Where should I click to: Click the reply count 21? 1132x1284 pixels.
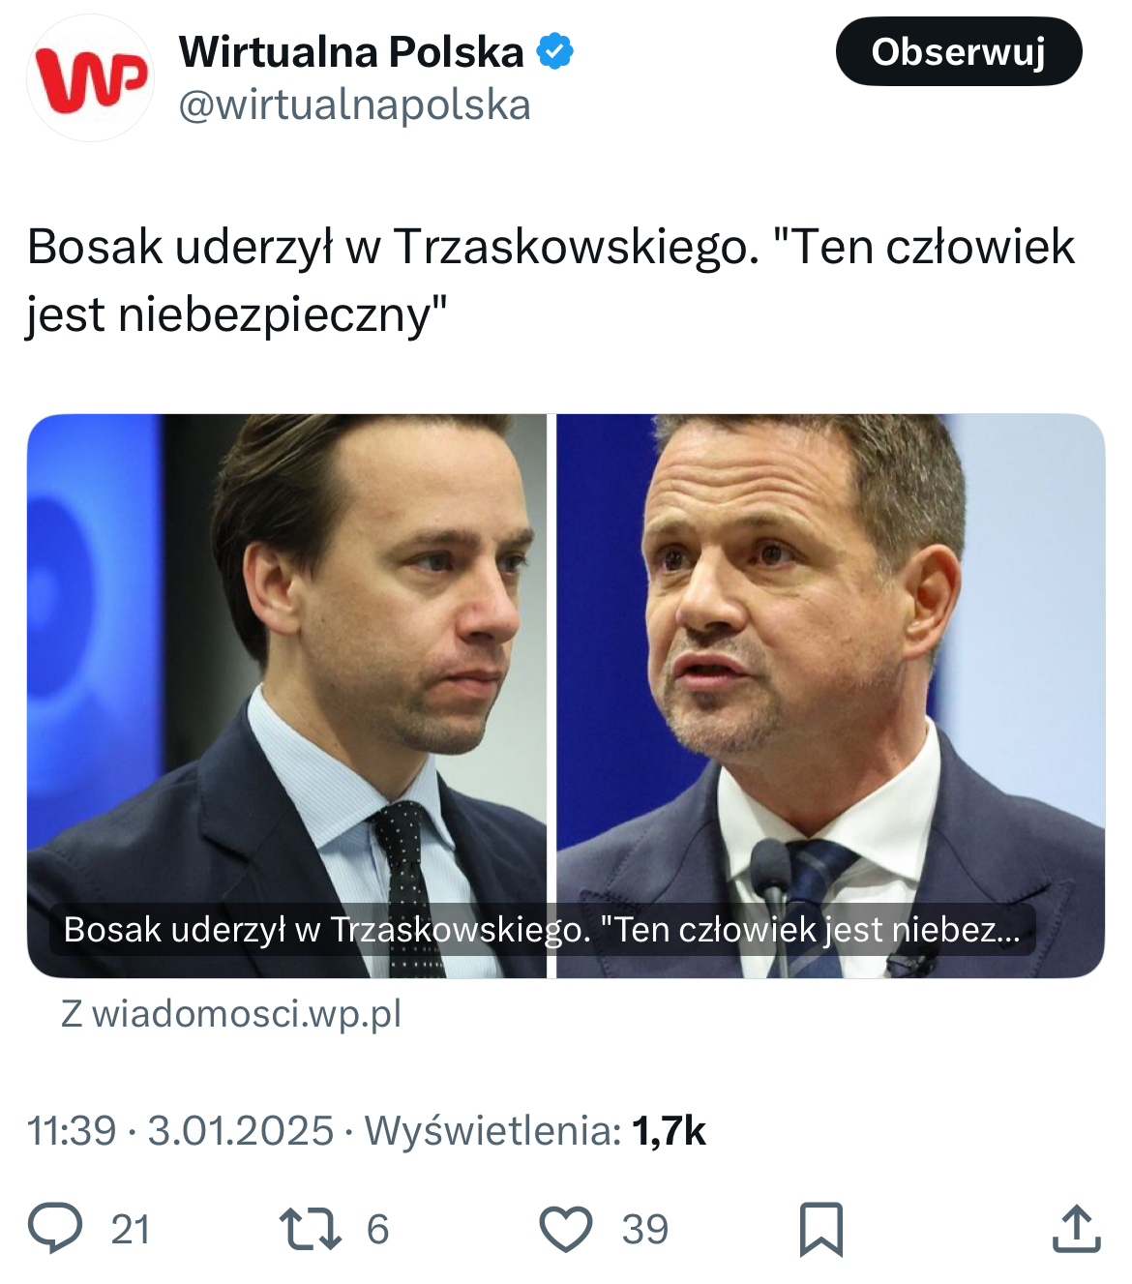pos(131,1230)
